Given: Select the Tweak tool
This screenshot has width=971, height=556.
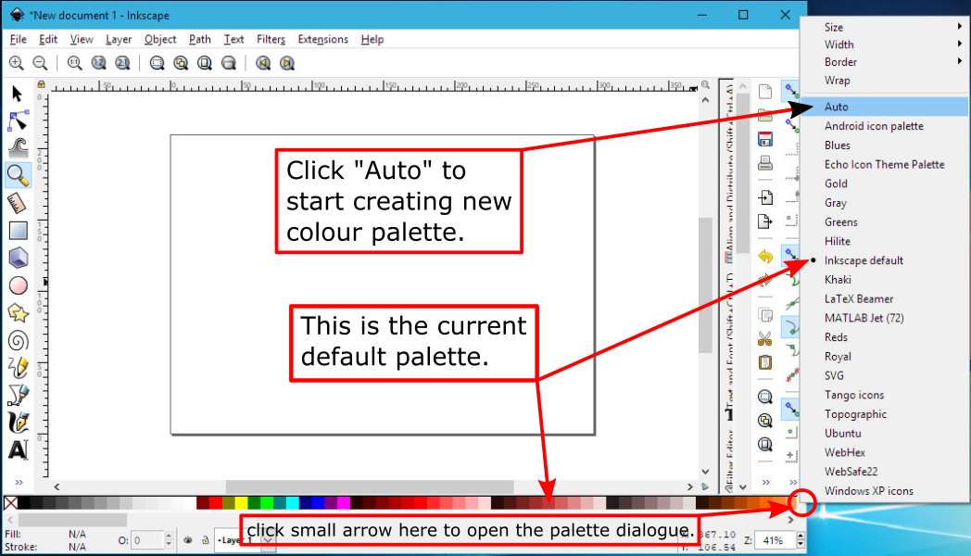Looking at the screenshot, I should [x=18, y=148].
